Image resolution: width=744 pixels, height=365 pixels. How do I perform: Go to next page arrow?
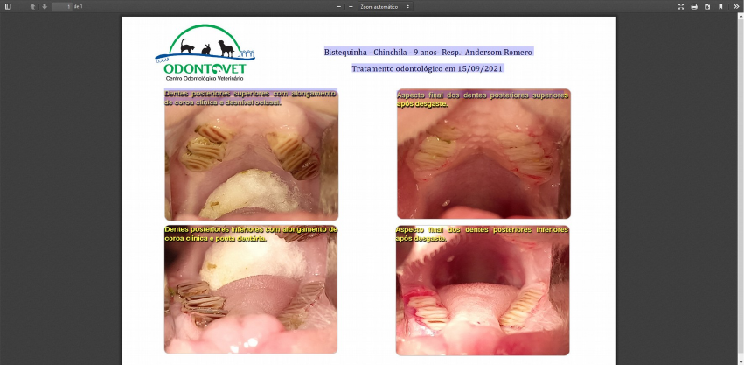coord(44,6)
